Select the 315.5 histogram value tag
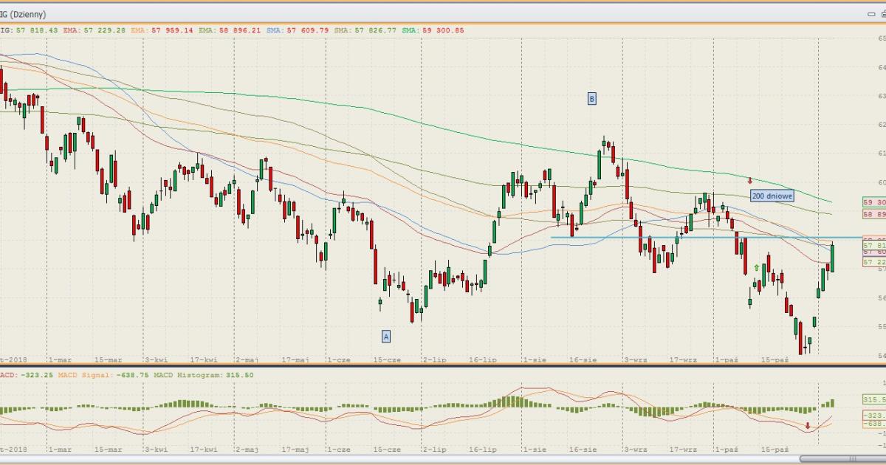Screen dimensions: 886x465 [873, 399]
